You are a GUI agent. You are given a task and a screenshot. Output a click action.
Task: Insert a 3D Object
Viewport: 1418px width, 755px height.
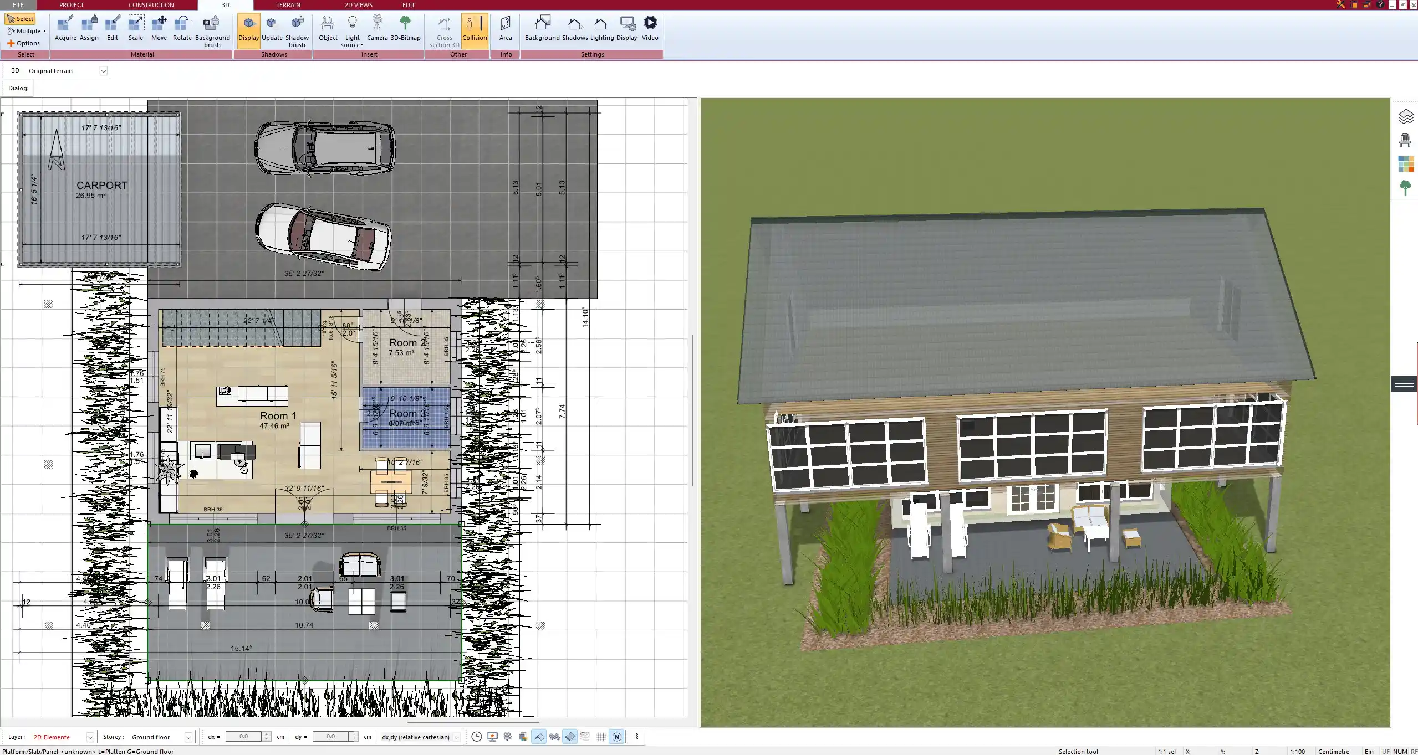(328, 29)
